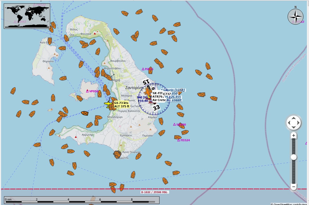Image resolution: width=309 pixels, height=205 pixels.
Task: Click the pan right arrow on the navigation pad
Action: coord(298,123)
